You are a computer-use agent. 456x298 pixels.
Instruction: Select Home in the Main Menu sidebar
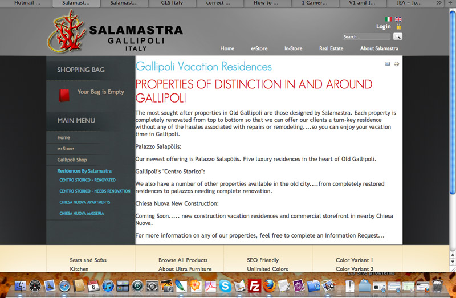click(63, 137)
